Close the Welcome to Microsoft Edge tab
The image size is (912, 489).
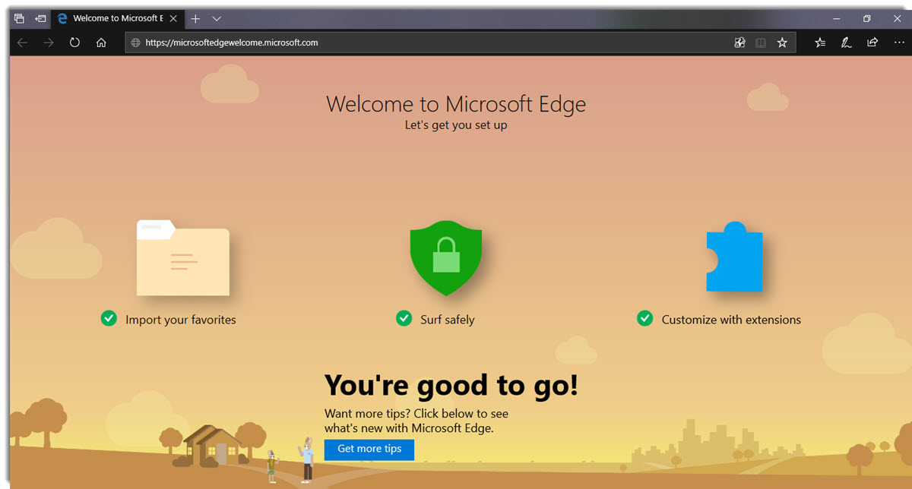coord(173,18)
